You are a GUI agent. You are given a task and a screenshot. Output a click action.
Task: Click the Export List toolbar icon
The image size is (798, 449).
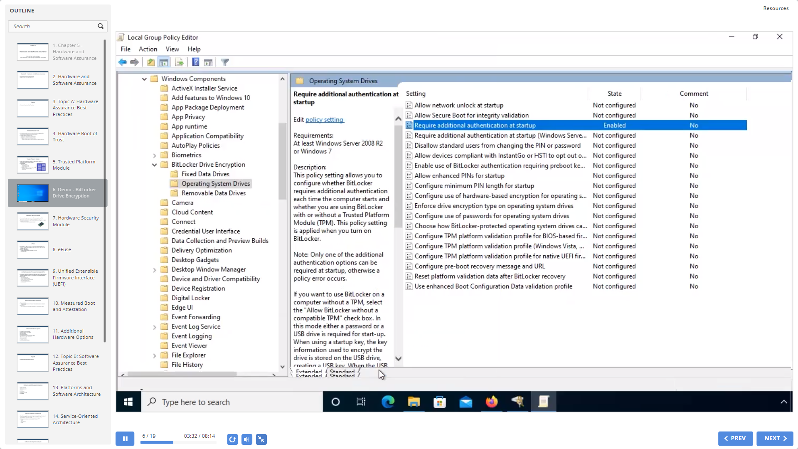tap(180, 62)
